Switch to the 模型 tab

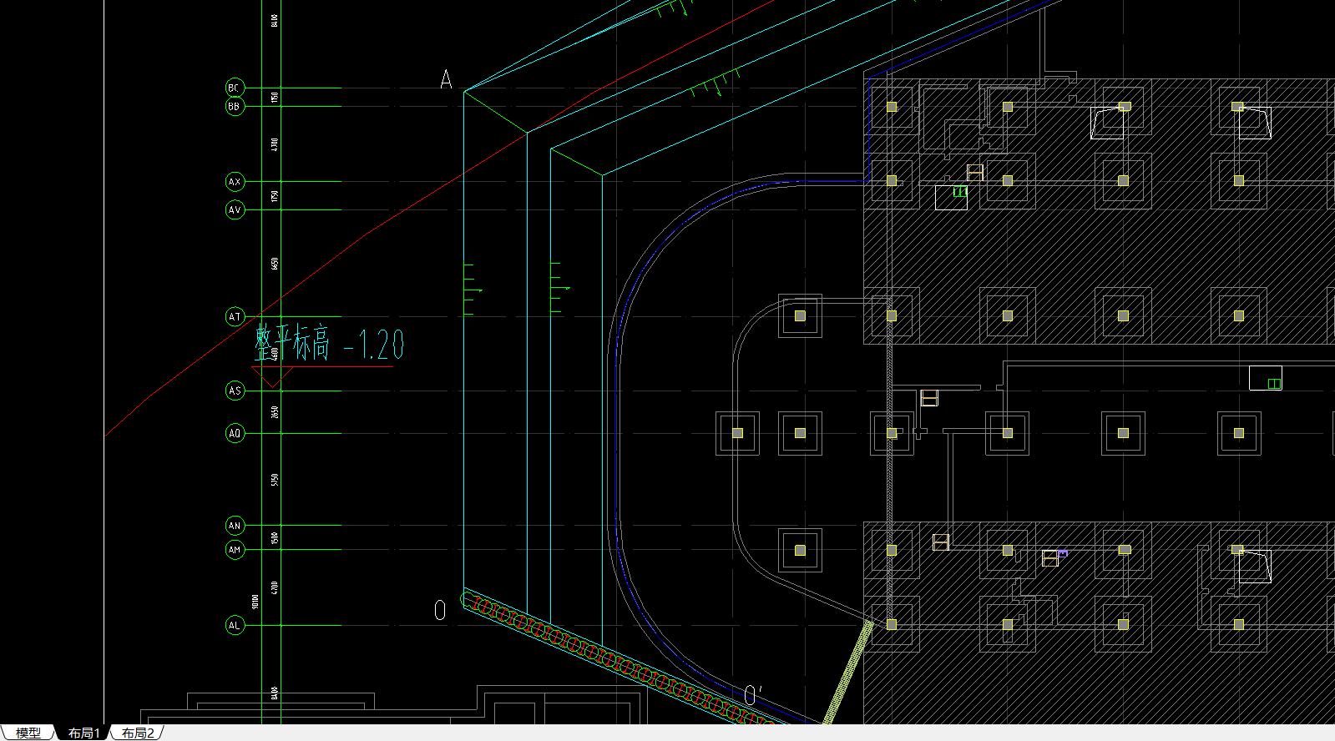28,733
